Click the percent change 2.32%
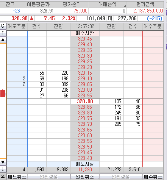The width and height of the screenshot is (167, 180). tap(69, 19)
